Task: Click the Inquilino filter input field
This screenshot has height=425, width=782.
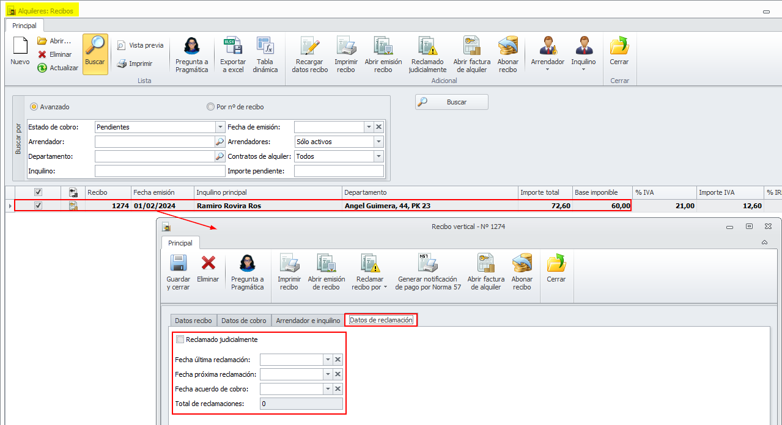Action: click(160, 171)
